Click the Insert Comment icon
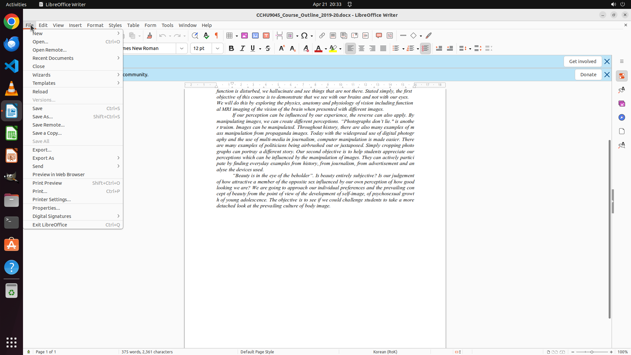This screenshot has width=631, height=355. (x=379, y=35)
